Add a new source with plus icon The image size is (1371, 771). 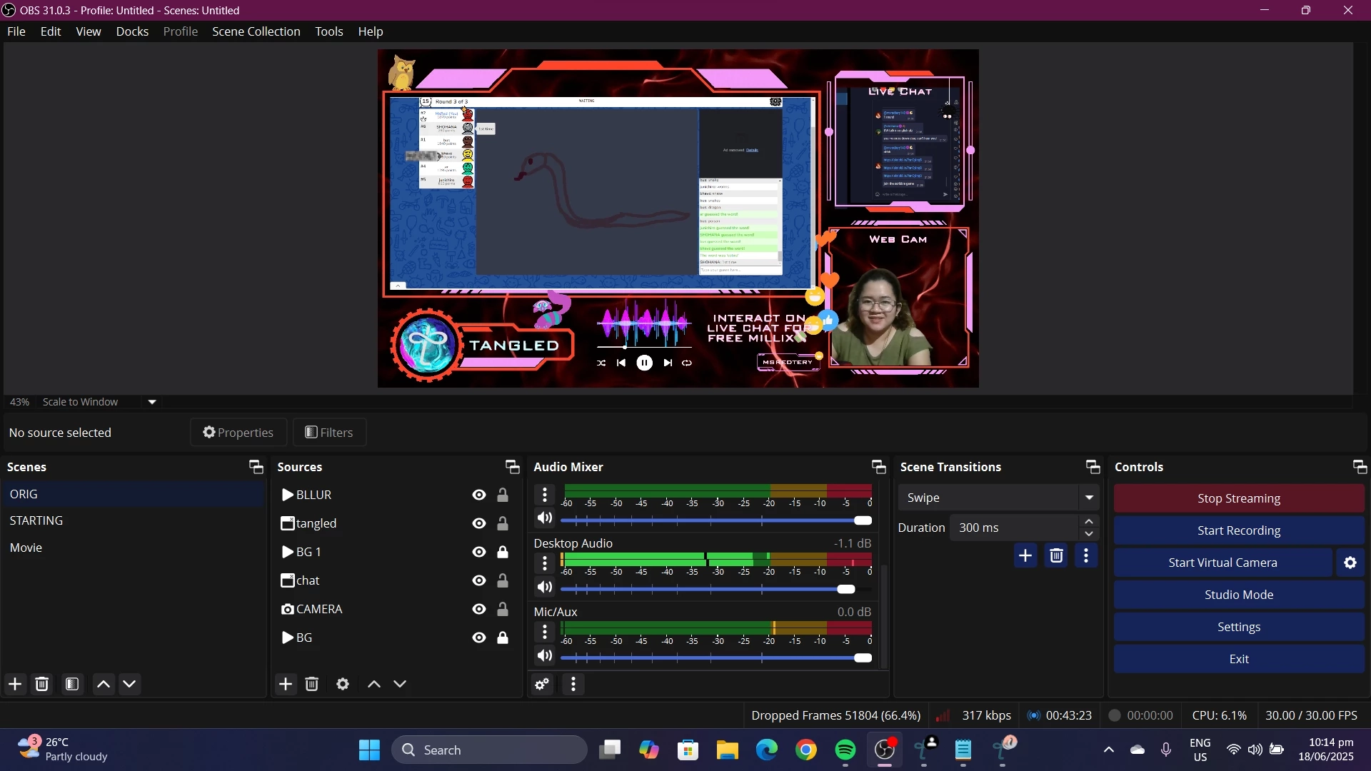coord(286,684)
